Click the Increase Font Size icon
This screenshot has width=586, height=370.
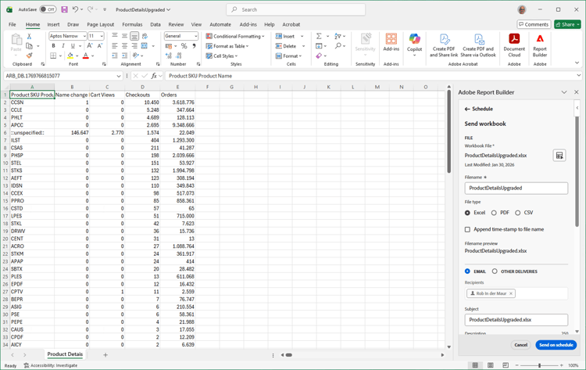90,45
